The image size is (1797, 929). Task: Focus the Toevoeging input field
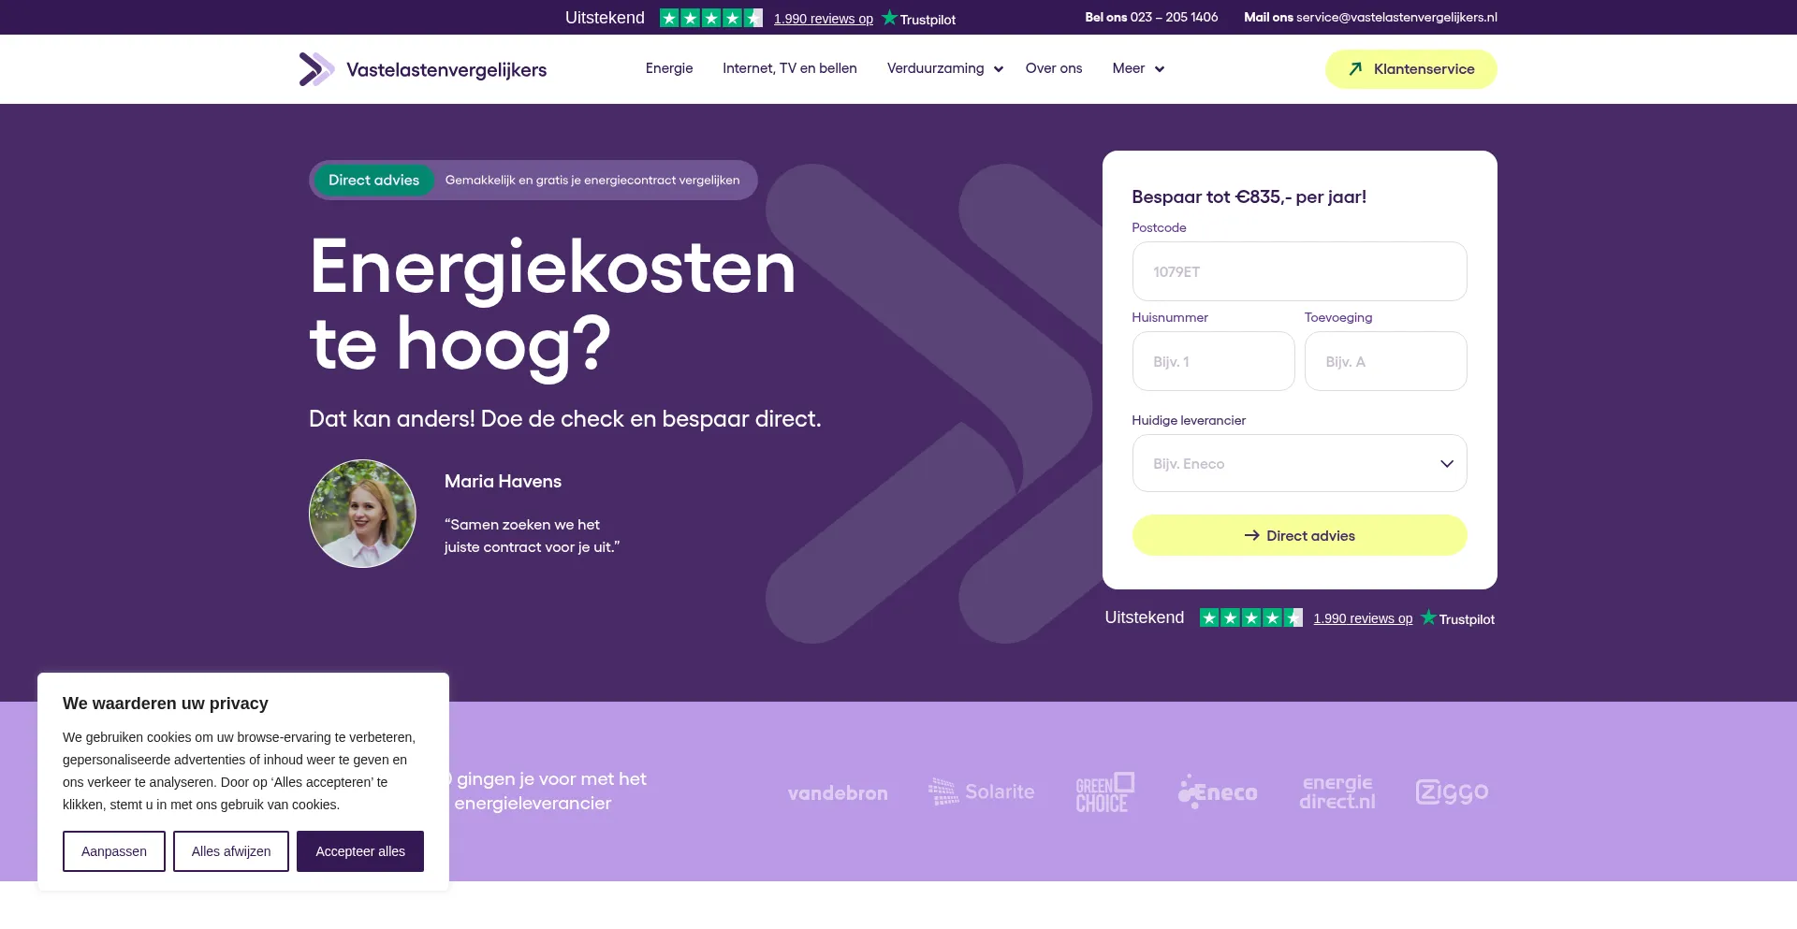coord(1385,361)
